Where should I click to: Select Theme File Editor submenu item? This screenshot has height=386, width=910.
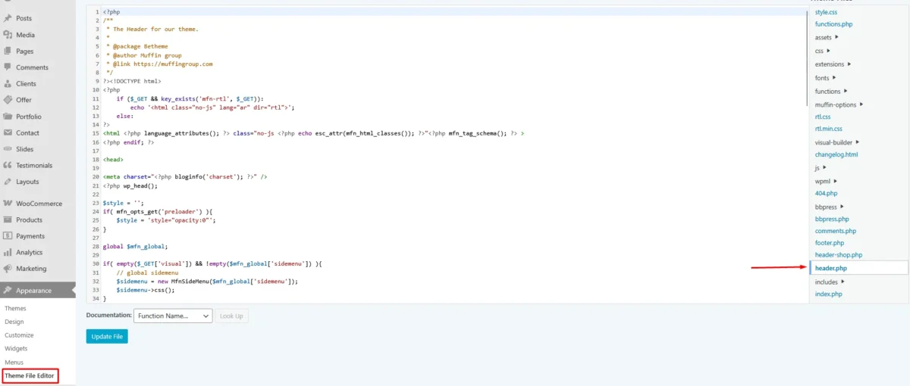coord(30,376)
